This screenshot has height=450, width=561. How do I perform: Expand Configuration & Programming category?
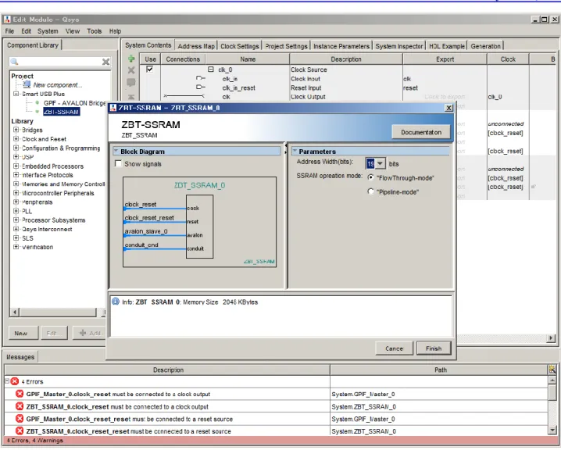pos(16,148)
